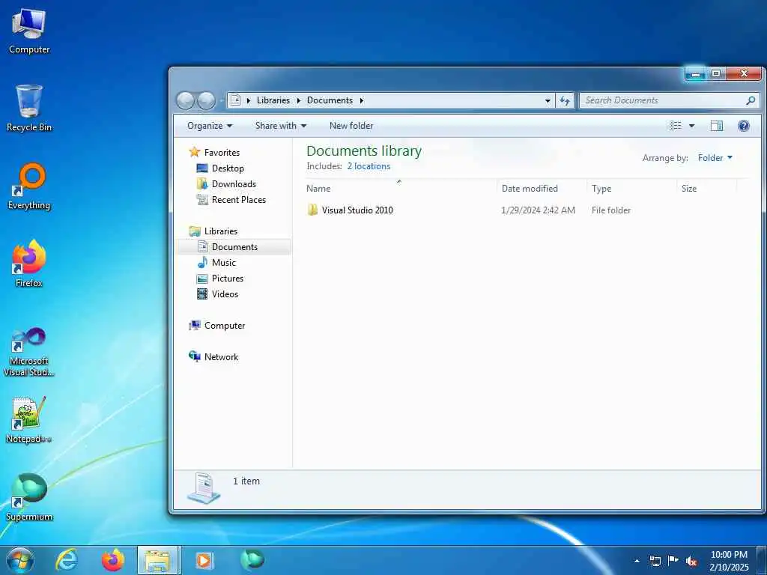The width and height of the screenshot is (767, 575).
Task: Open the Computer desktop icon
Action: 29,31
